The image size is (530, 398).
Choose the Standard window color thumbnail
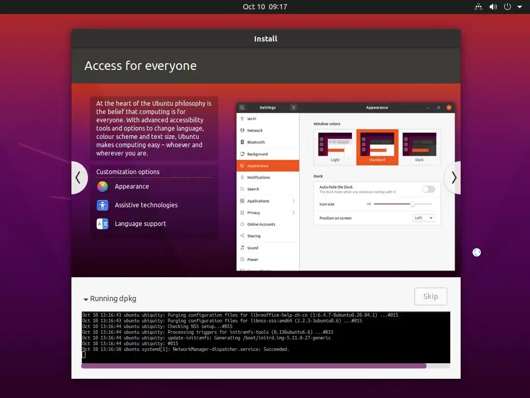click(x=377, y=148)
